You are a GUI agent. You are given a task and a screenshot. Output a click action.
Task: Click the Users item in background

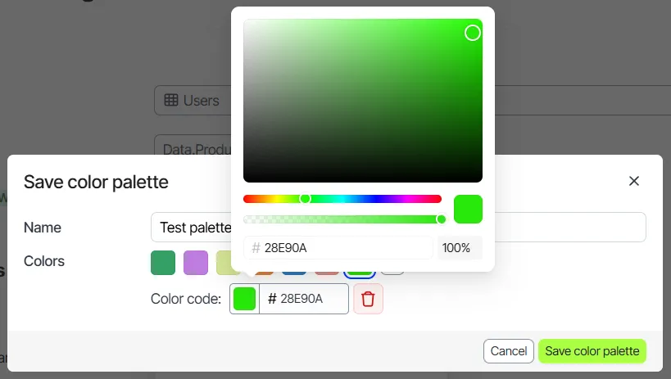(x=193, y=101)
